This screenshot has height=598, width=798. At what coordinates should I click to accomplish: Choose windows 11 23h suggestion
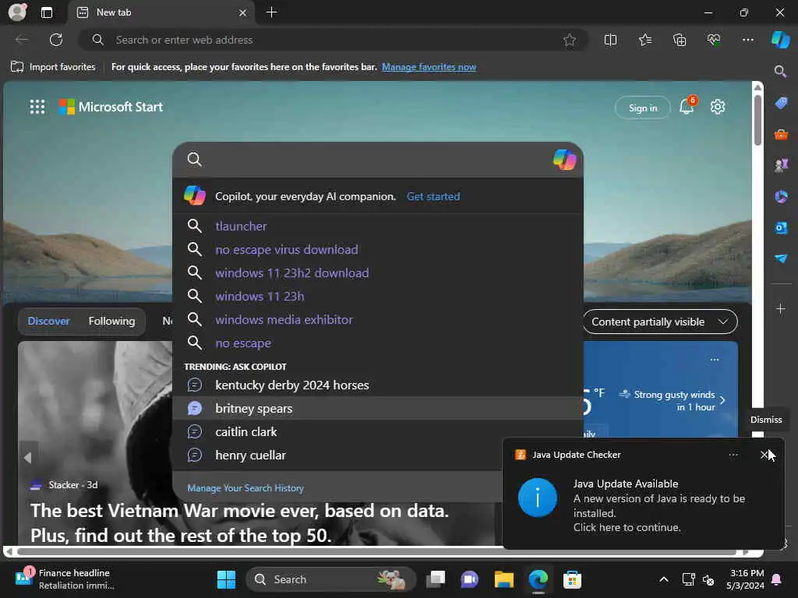click(378, 296)
